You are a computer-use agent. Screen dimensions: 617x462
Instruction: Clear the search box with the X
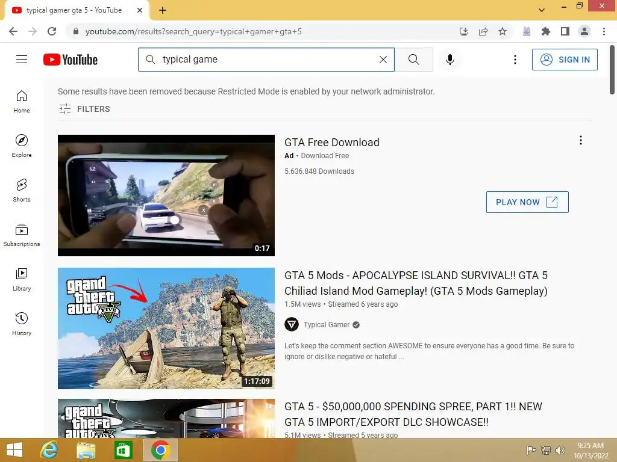click(383, 60)
